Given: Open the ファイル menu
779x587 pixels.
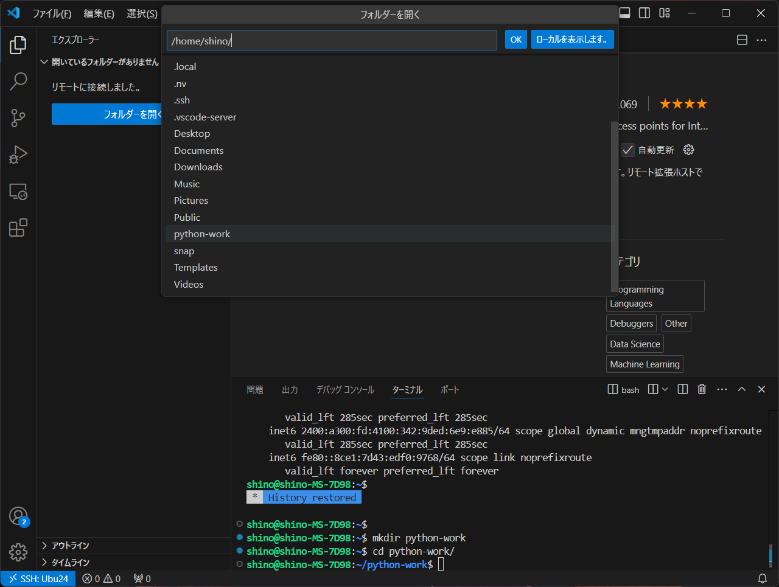Looking at the screenshot, I should click(x=52, y=13).
